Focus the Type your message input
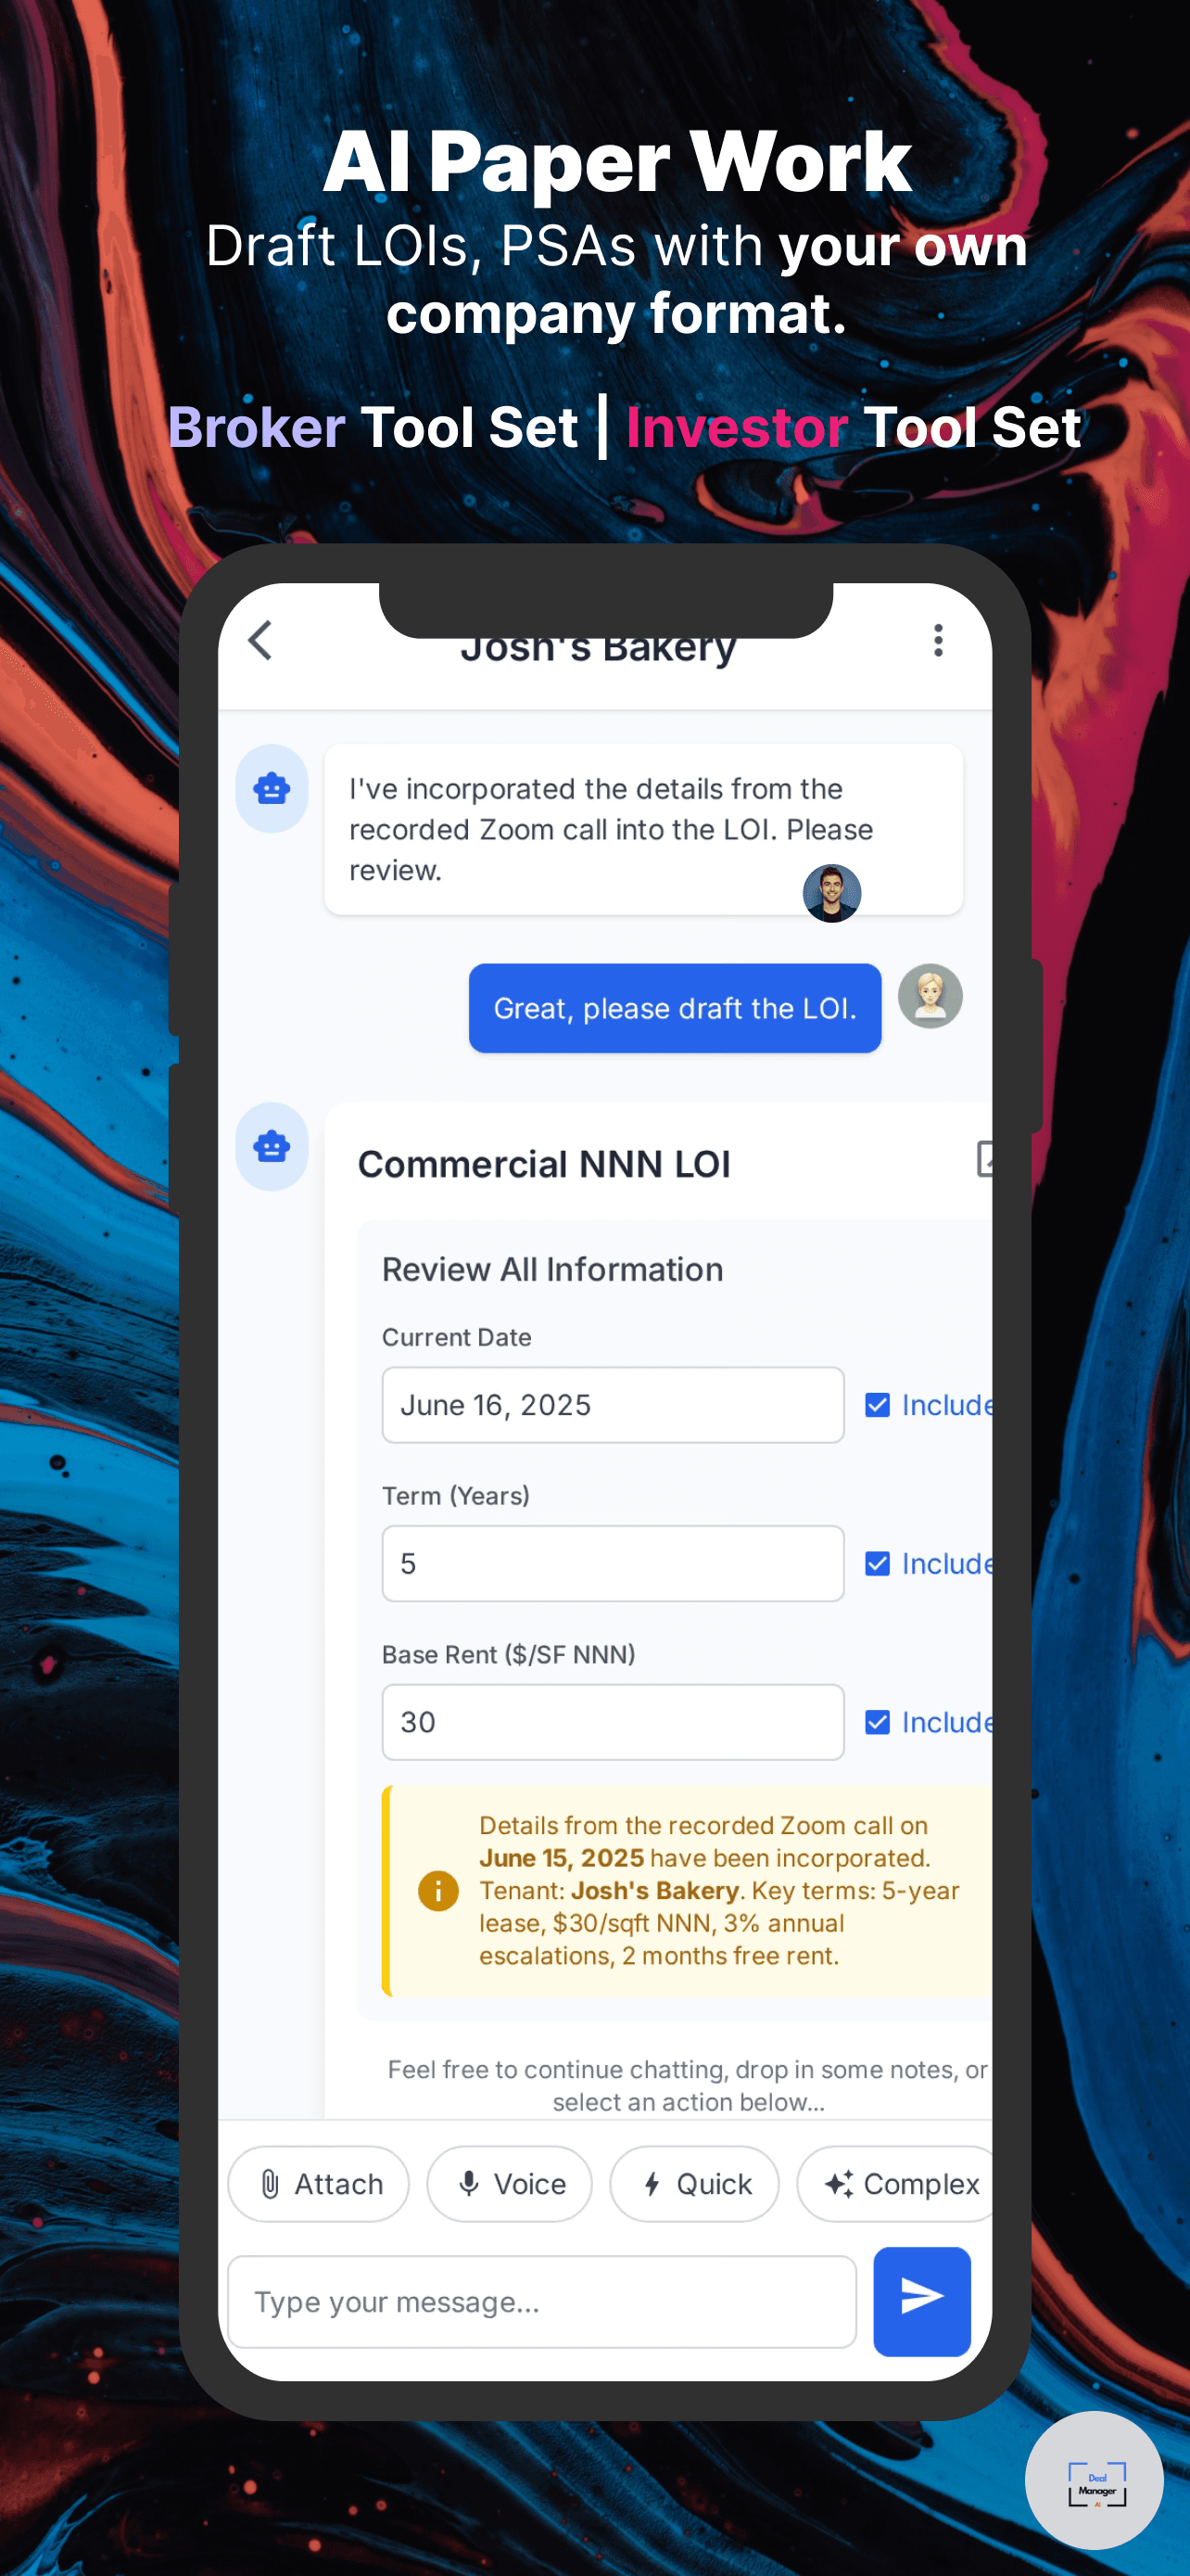 pyautogui.click(x=541, y=2301)
